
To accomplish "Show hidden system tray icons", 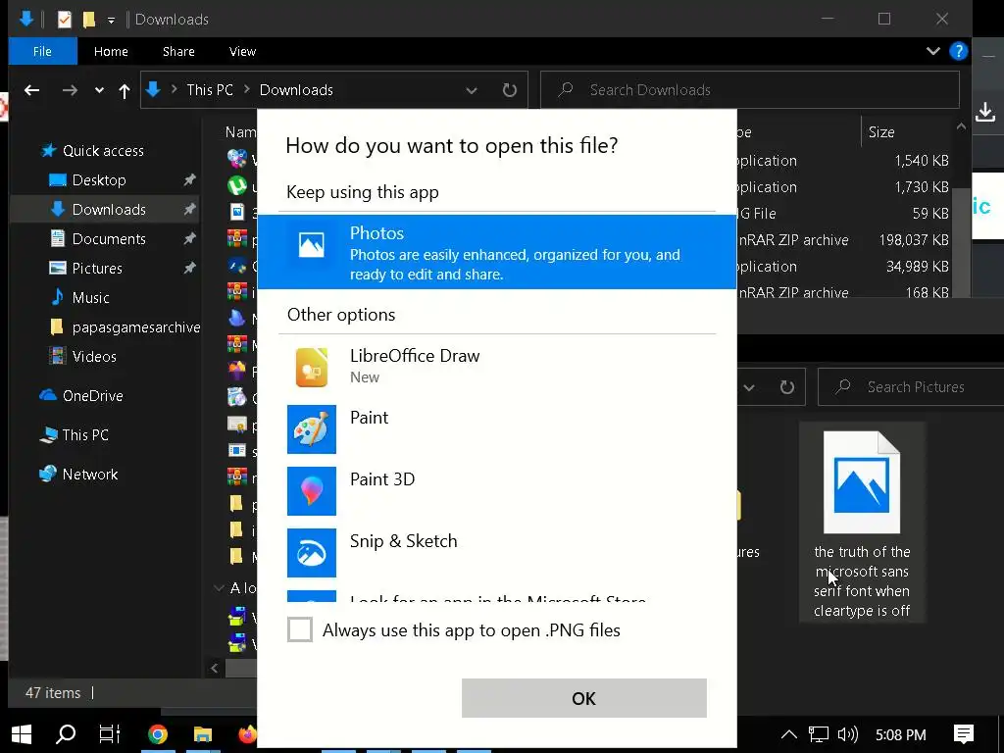I will tap(789, 734).
